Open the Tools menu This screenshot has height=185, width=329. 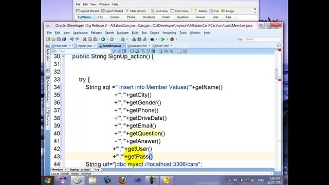(x=183, y=33)
